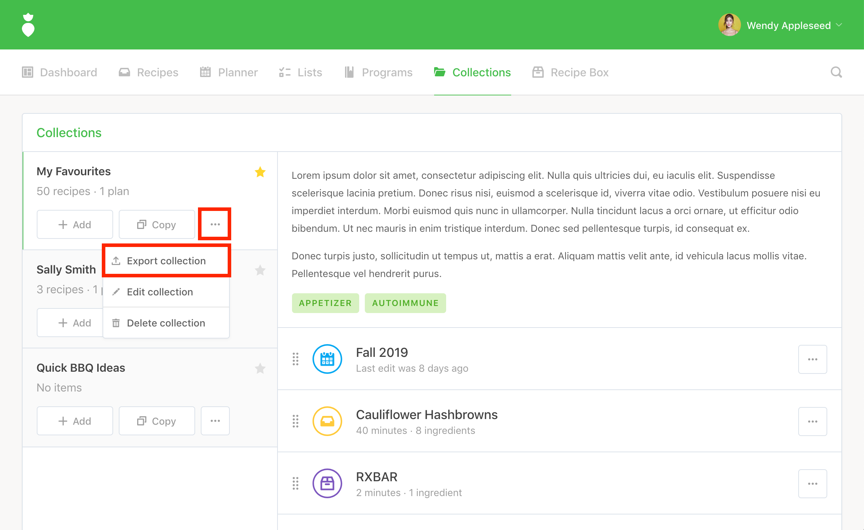The height and width of the screenshot is (530, 864).
Task: Click the Cauliflower Hashbrowns recipe icon
Action: pyautogui.click(x=327, y=421)
